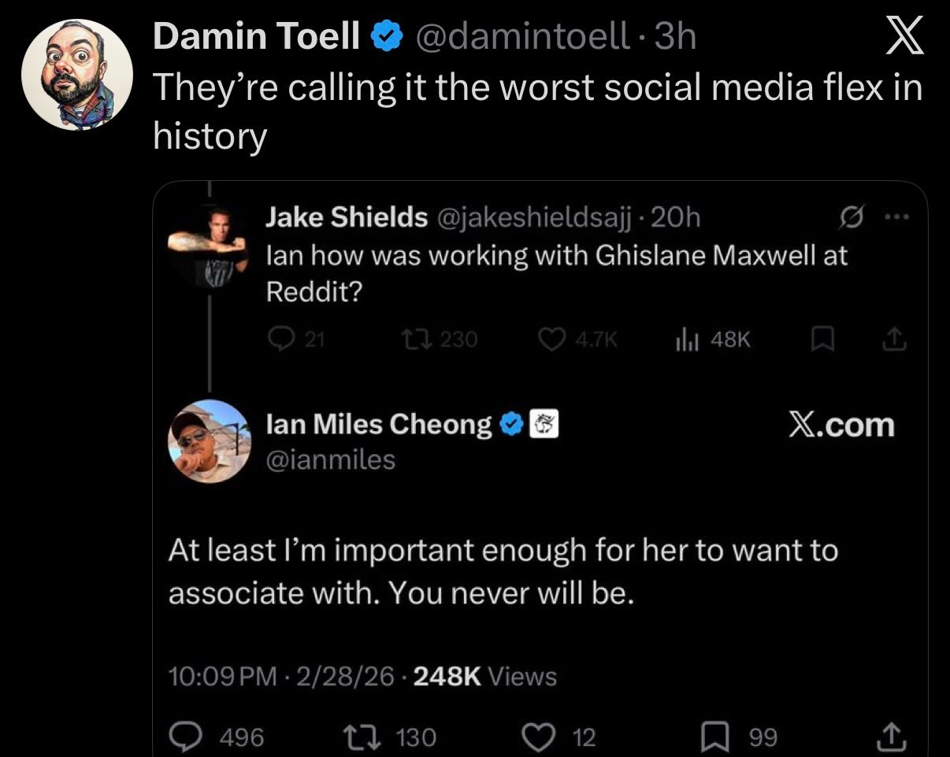Like Jake Shields' tweet with 4.7K likes
This screenshot has height=757, width=950.
coord(549,338)
